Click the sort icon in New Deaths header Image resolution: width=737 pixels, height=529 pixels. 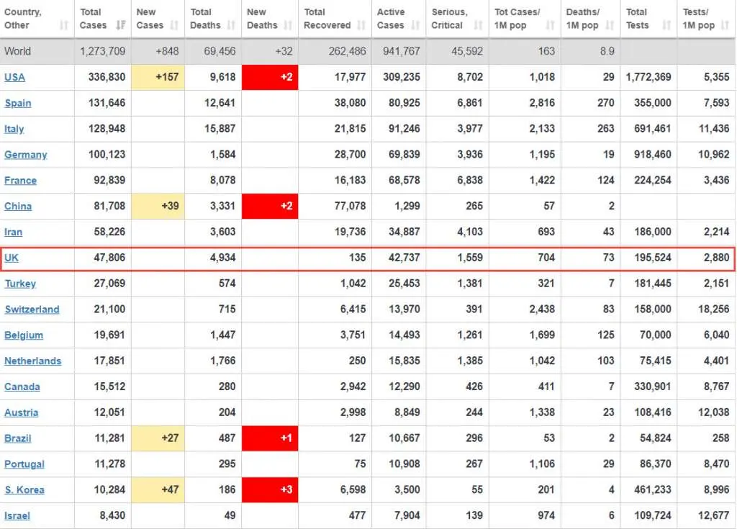288,26
